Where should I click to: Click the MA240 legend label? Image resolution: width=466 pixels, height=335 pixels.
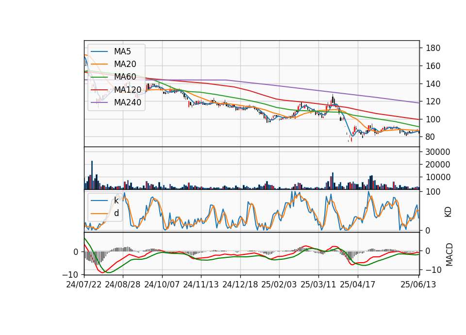coord(128,102)
